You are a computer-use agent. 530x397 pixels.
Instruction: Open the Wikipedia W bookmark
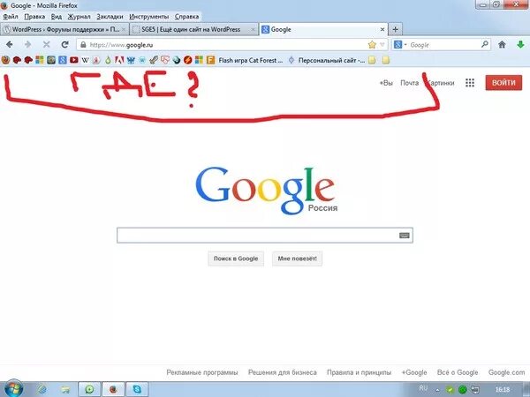[85, 60]
